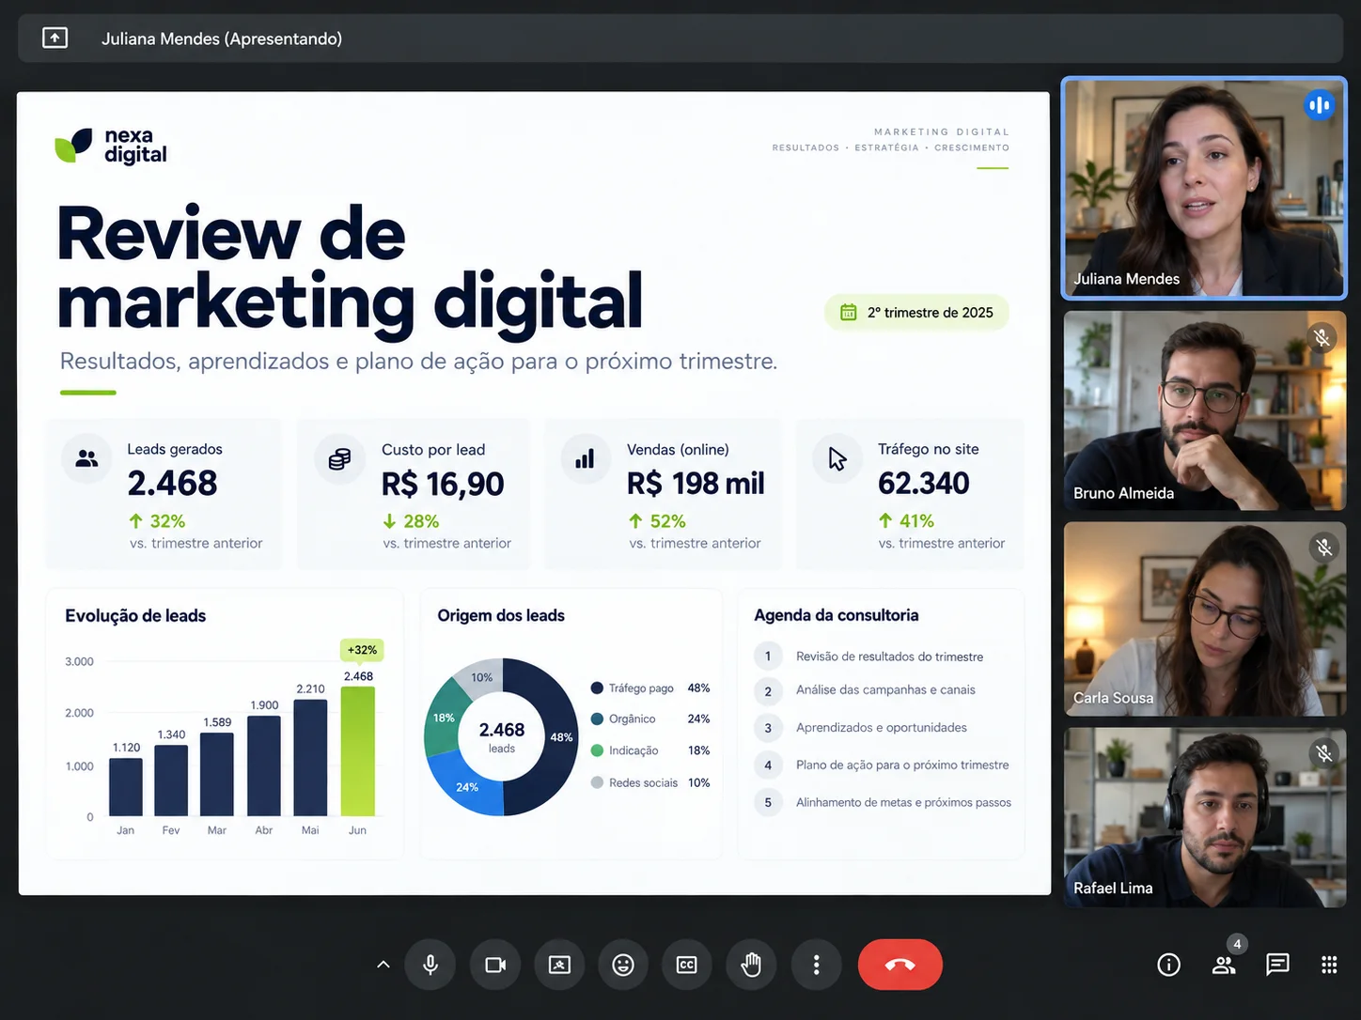
Task: Click agenda item "Aprendizados e oportunidades"
Action: pyautogui.click(x=882, y=727)
